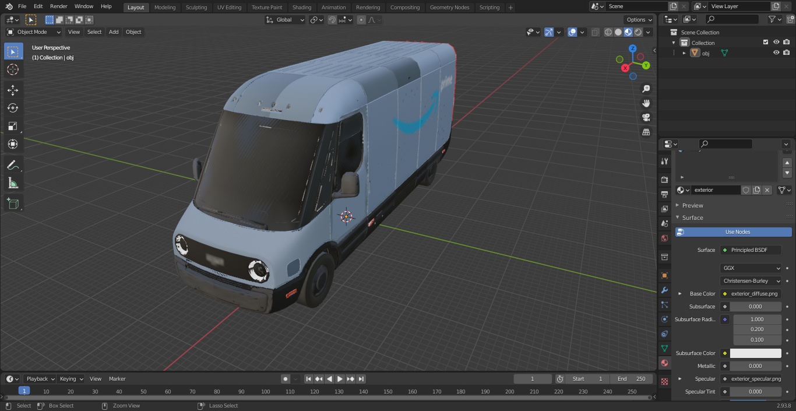Click the Options button in viewport header
This screenshot has height=411, width=796.
[639, 20]
